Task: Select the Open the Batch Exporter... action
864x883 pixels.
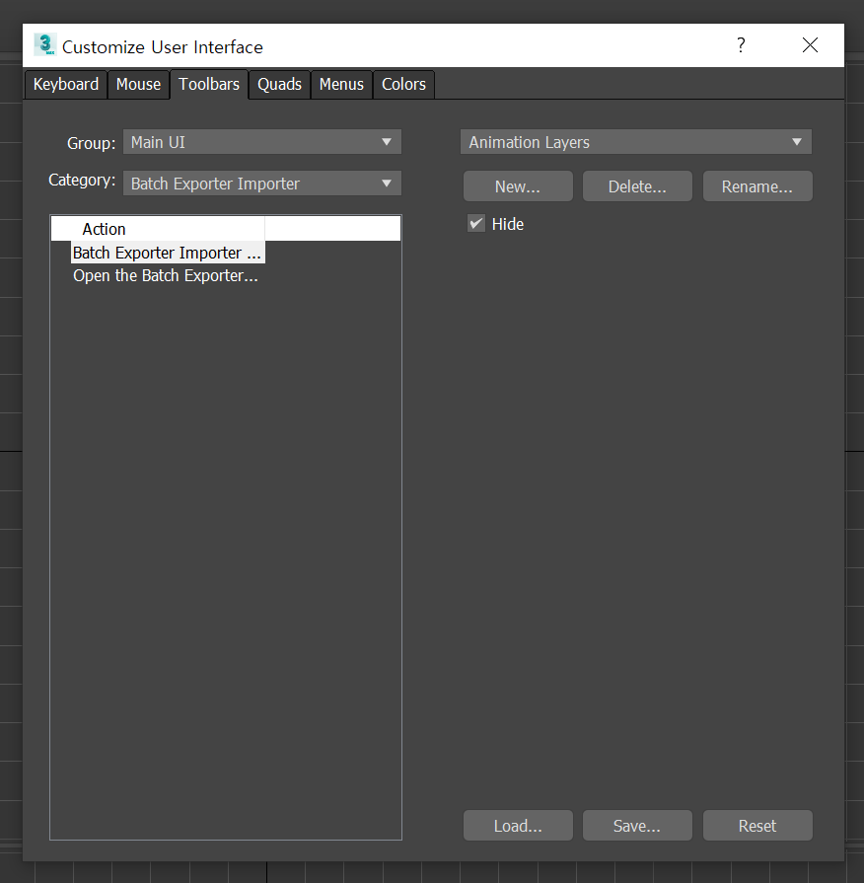Action: pos(166,276)
